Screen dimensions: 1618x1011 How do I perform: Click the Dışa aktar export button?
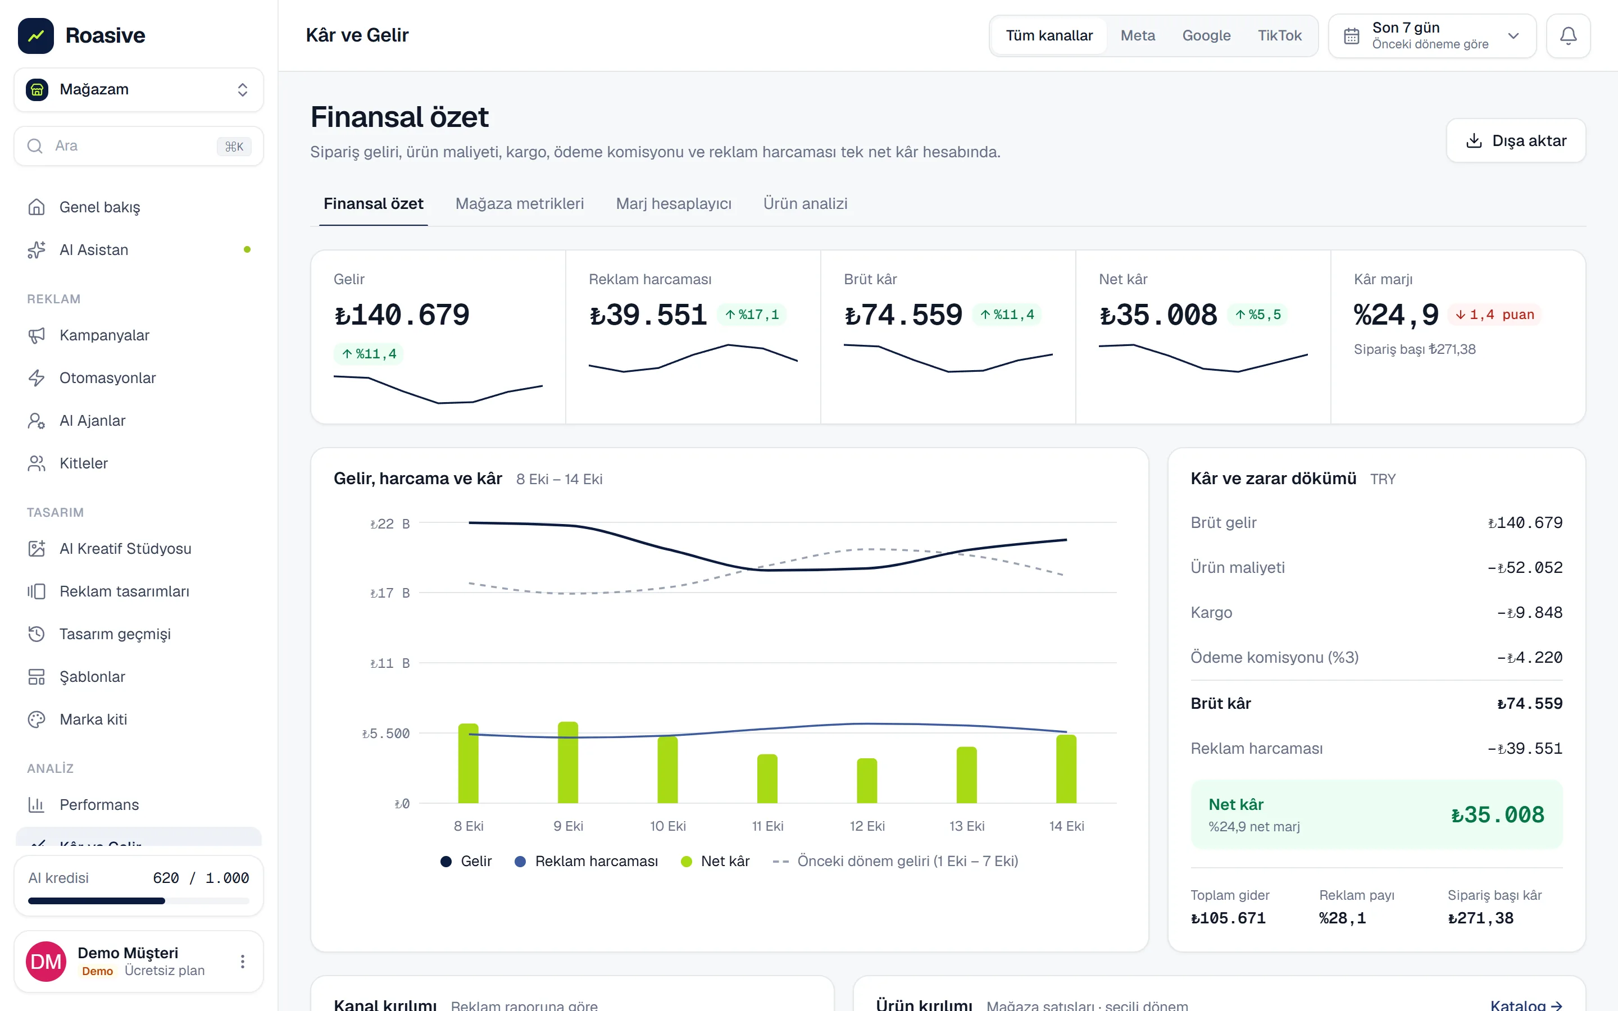tap(1516, 140)
